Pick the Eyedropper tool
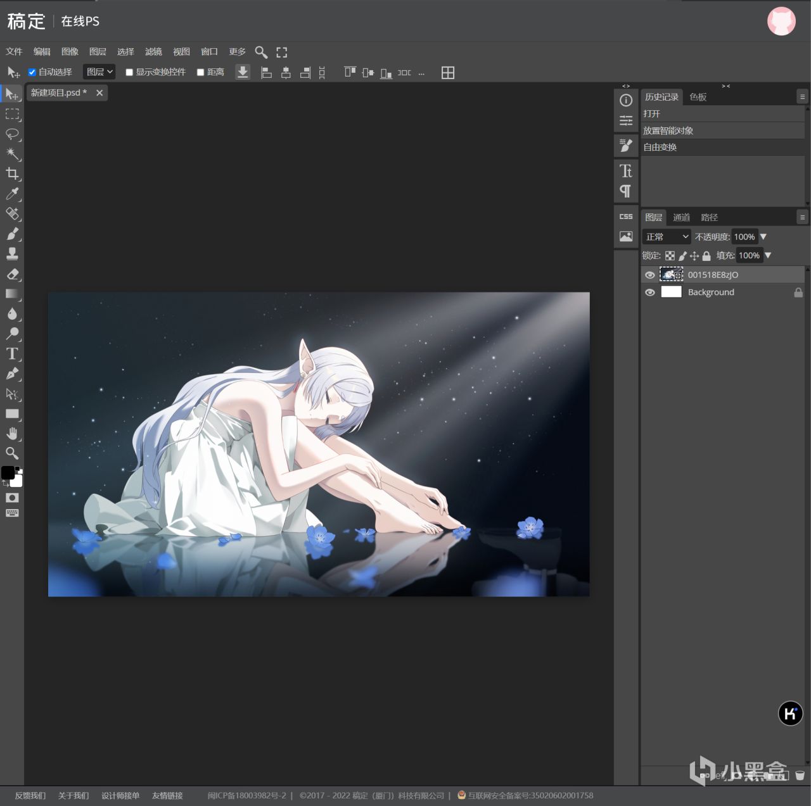 coord(12,194)
